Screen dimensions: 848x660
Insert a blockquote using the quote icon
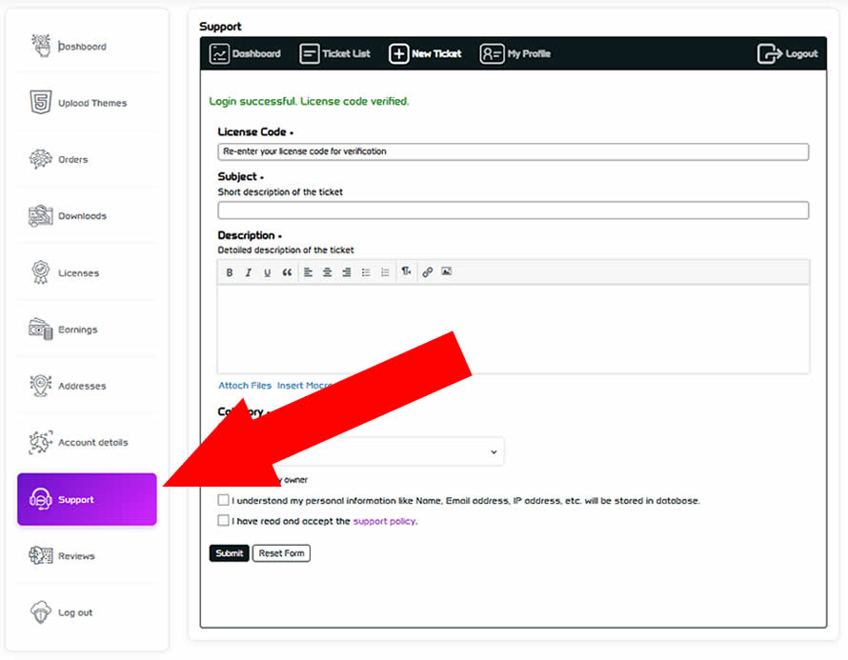click(287, 272)
